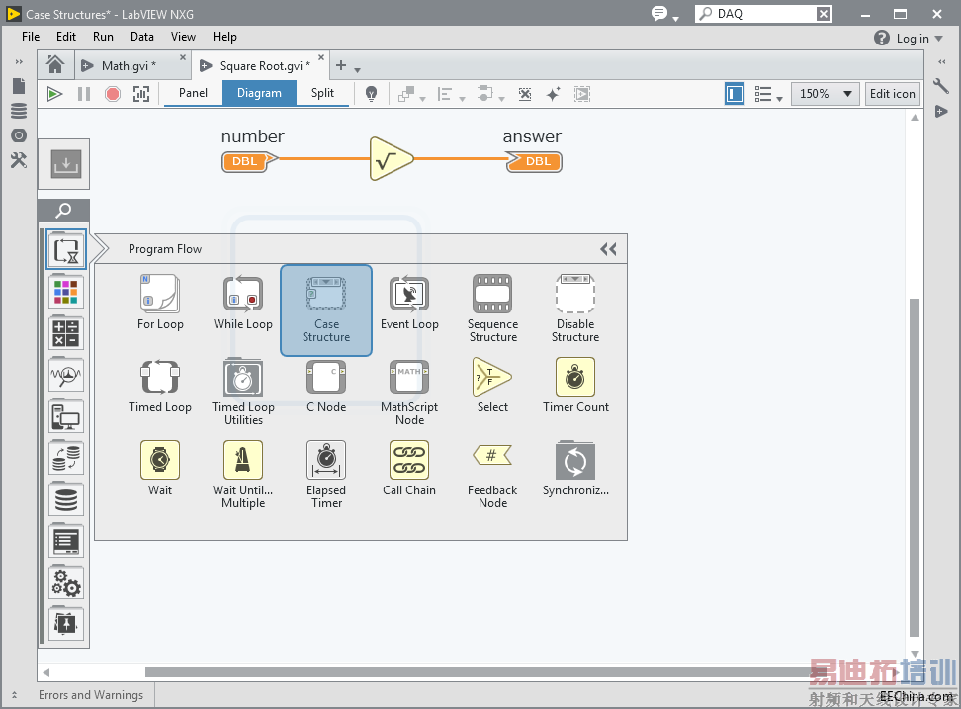Pick the Event Loop item
961x709 pixels.
[409, 303]
